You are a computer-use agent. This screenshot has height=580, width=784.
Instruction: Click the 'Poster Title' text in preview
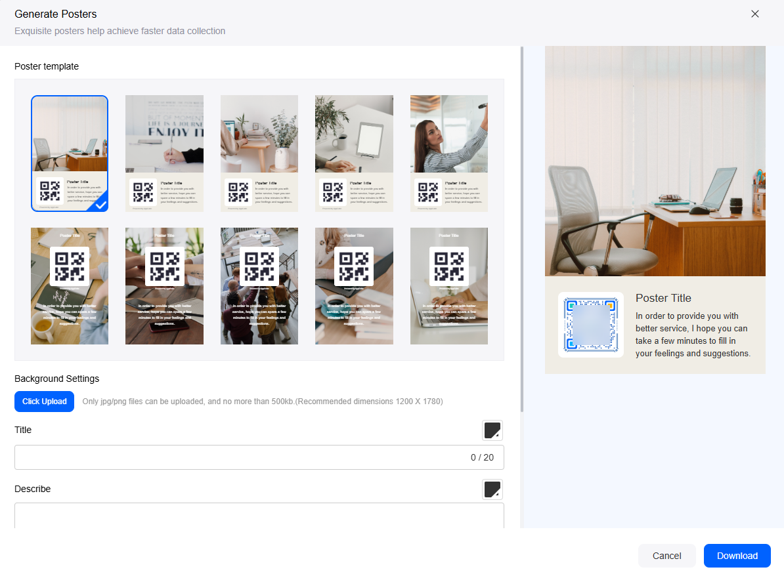click(663, 299)
